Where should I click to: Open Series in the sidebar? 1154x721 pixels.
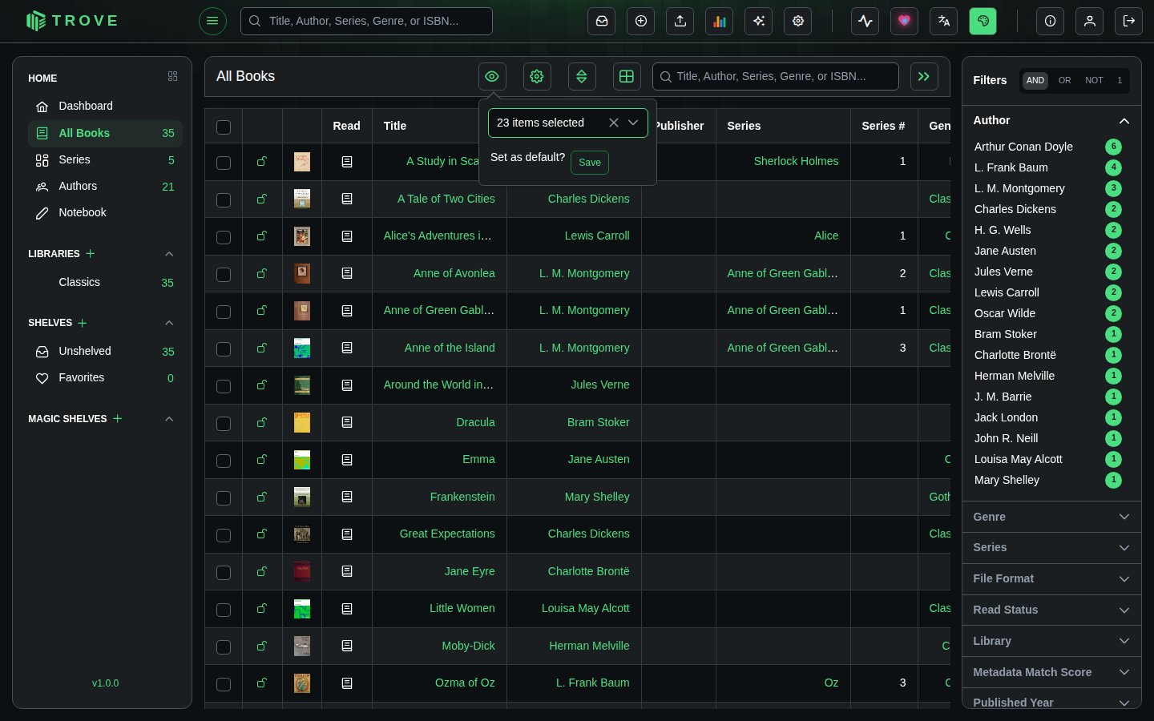tap(105, 159)
